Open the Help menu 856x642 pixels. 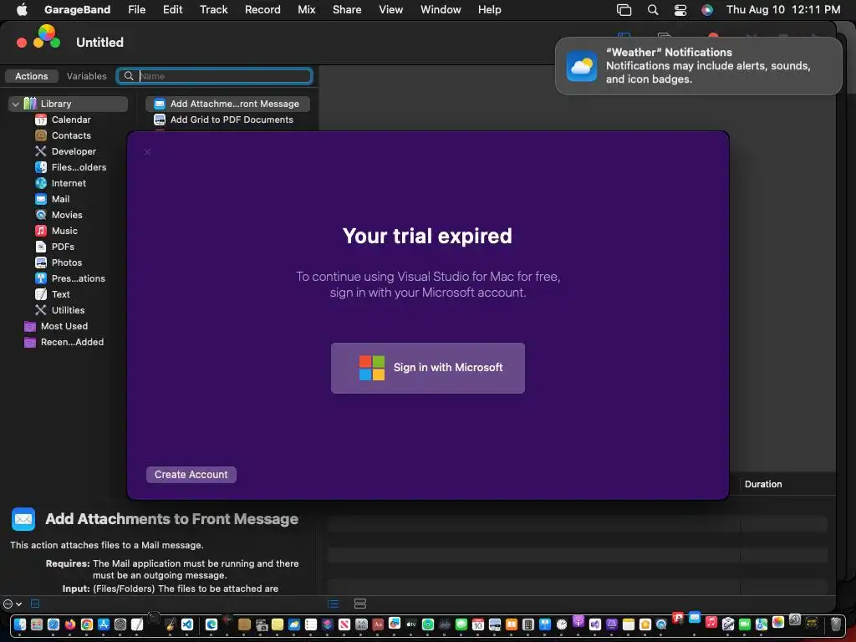(489, 10)
